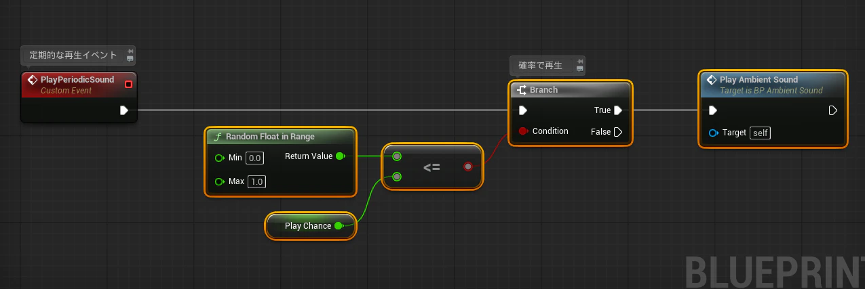This screenshot has width=865, height=289.
Task: Click the bottom input pin of <= node
Action: click(397, 177)
